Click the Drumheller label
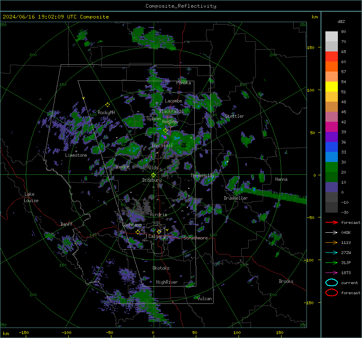 tap(236, 198)
